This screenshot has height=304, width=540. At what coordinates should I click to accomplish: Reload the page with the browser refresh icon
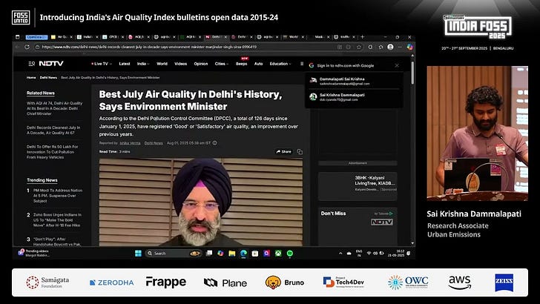[x=27, y=47]
